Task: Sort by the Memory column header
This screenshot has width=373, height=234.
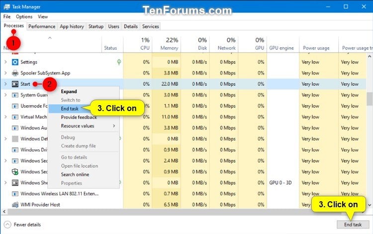Action: pyautogui.click(x=167, y=44)
